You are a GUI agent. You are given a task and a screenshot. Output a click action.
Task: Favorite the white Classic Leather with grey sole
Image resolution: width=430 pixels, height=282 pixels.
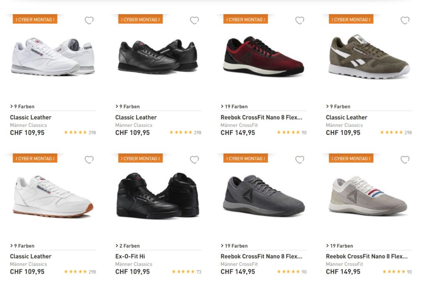pyautogui.click(x=89, y=20)
